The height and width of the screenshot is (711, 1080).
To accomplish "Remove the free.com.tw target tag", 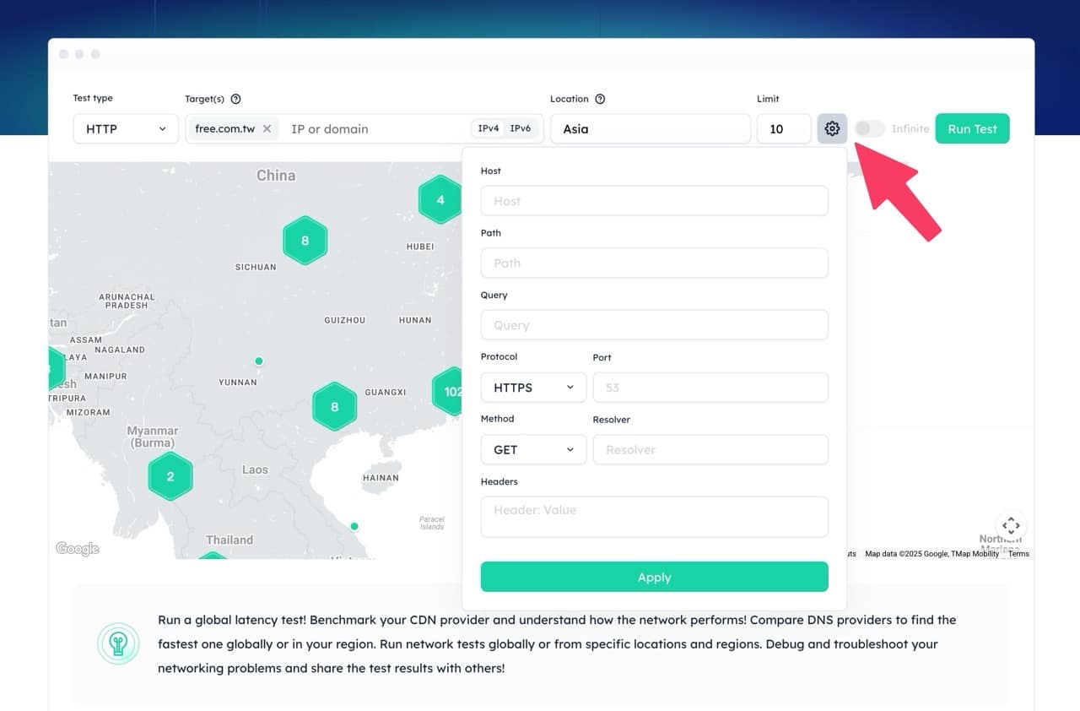I will click(267, 129).
